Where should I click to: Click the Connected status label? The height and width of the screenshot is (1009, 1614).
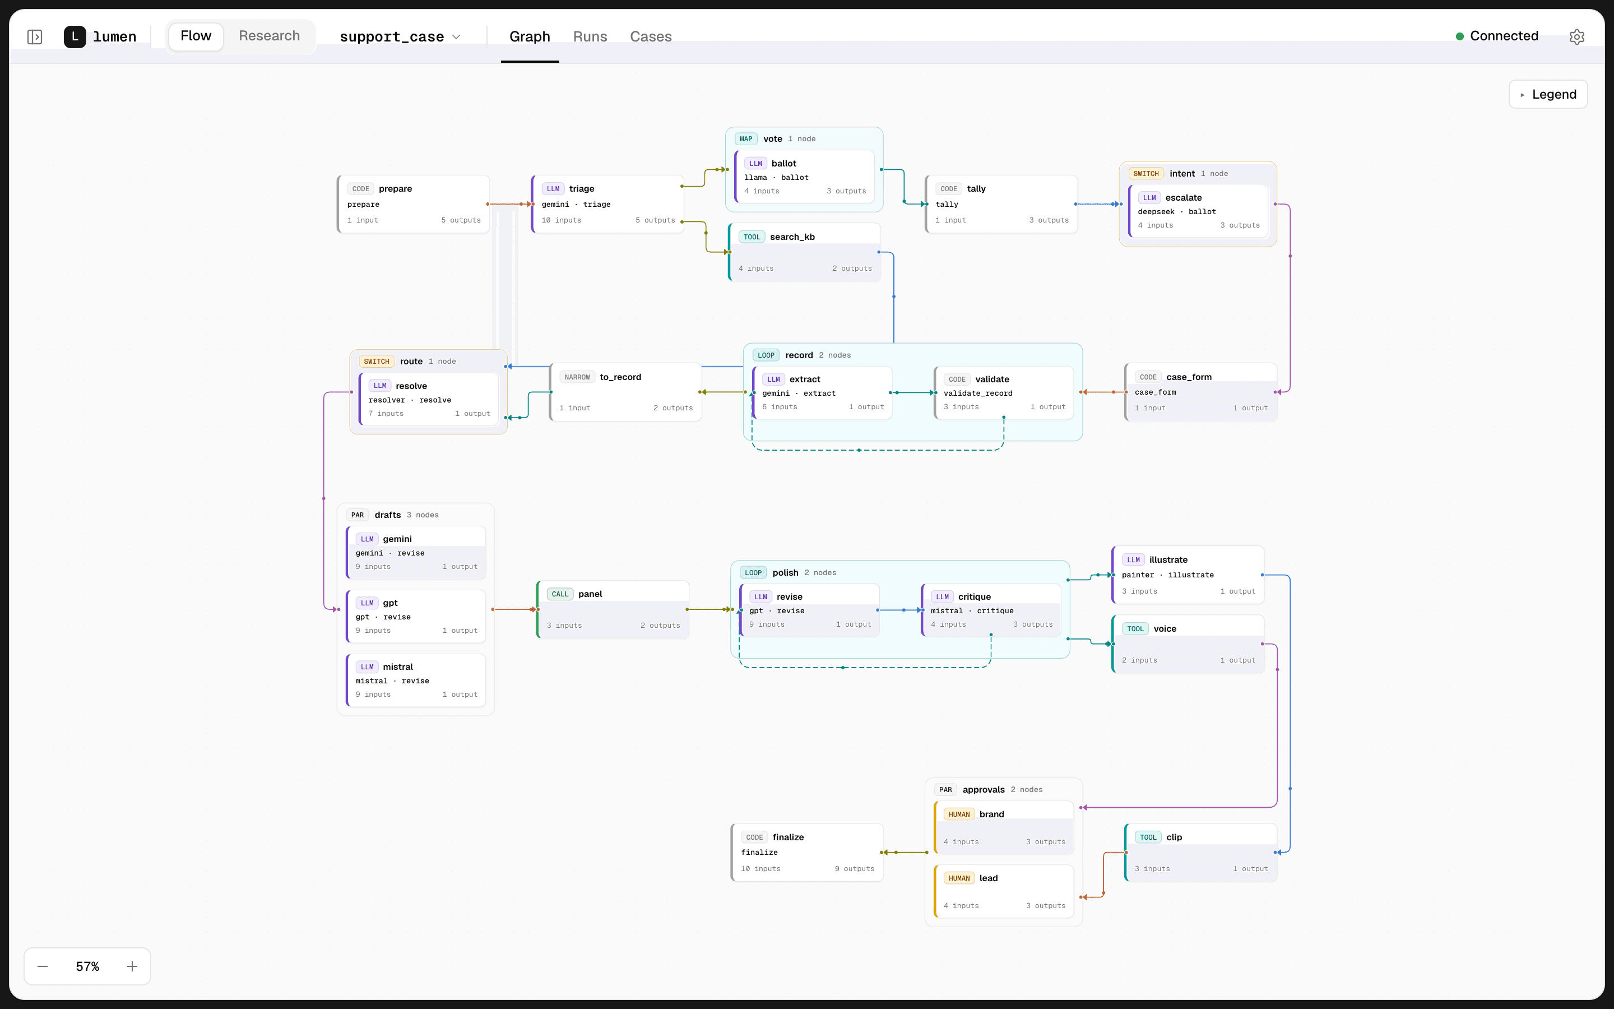pos(1504,36)
